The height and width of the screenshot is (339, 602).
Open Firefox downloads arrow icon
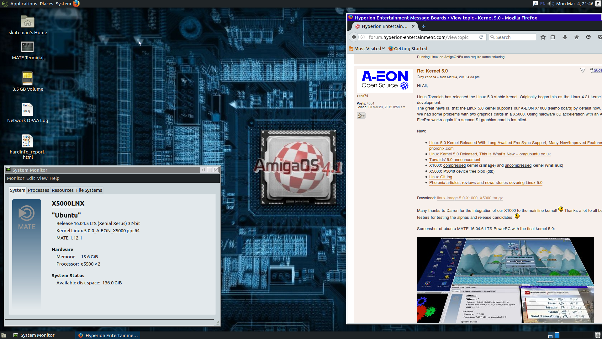565,37
